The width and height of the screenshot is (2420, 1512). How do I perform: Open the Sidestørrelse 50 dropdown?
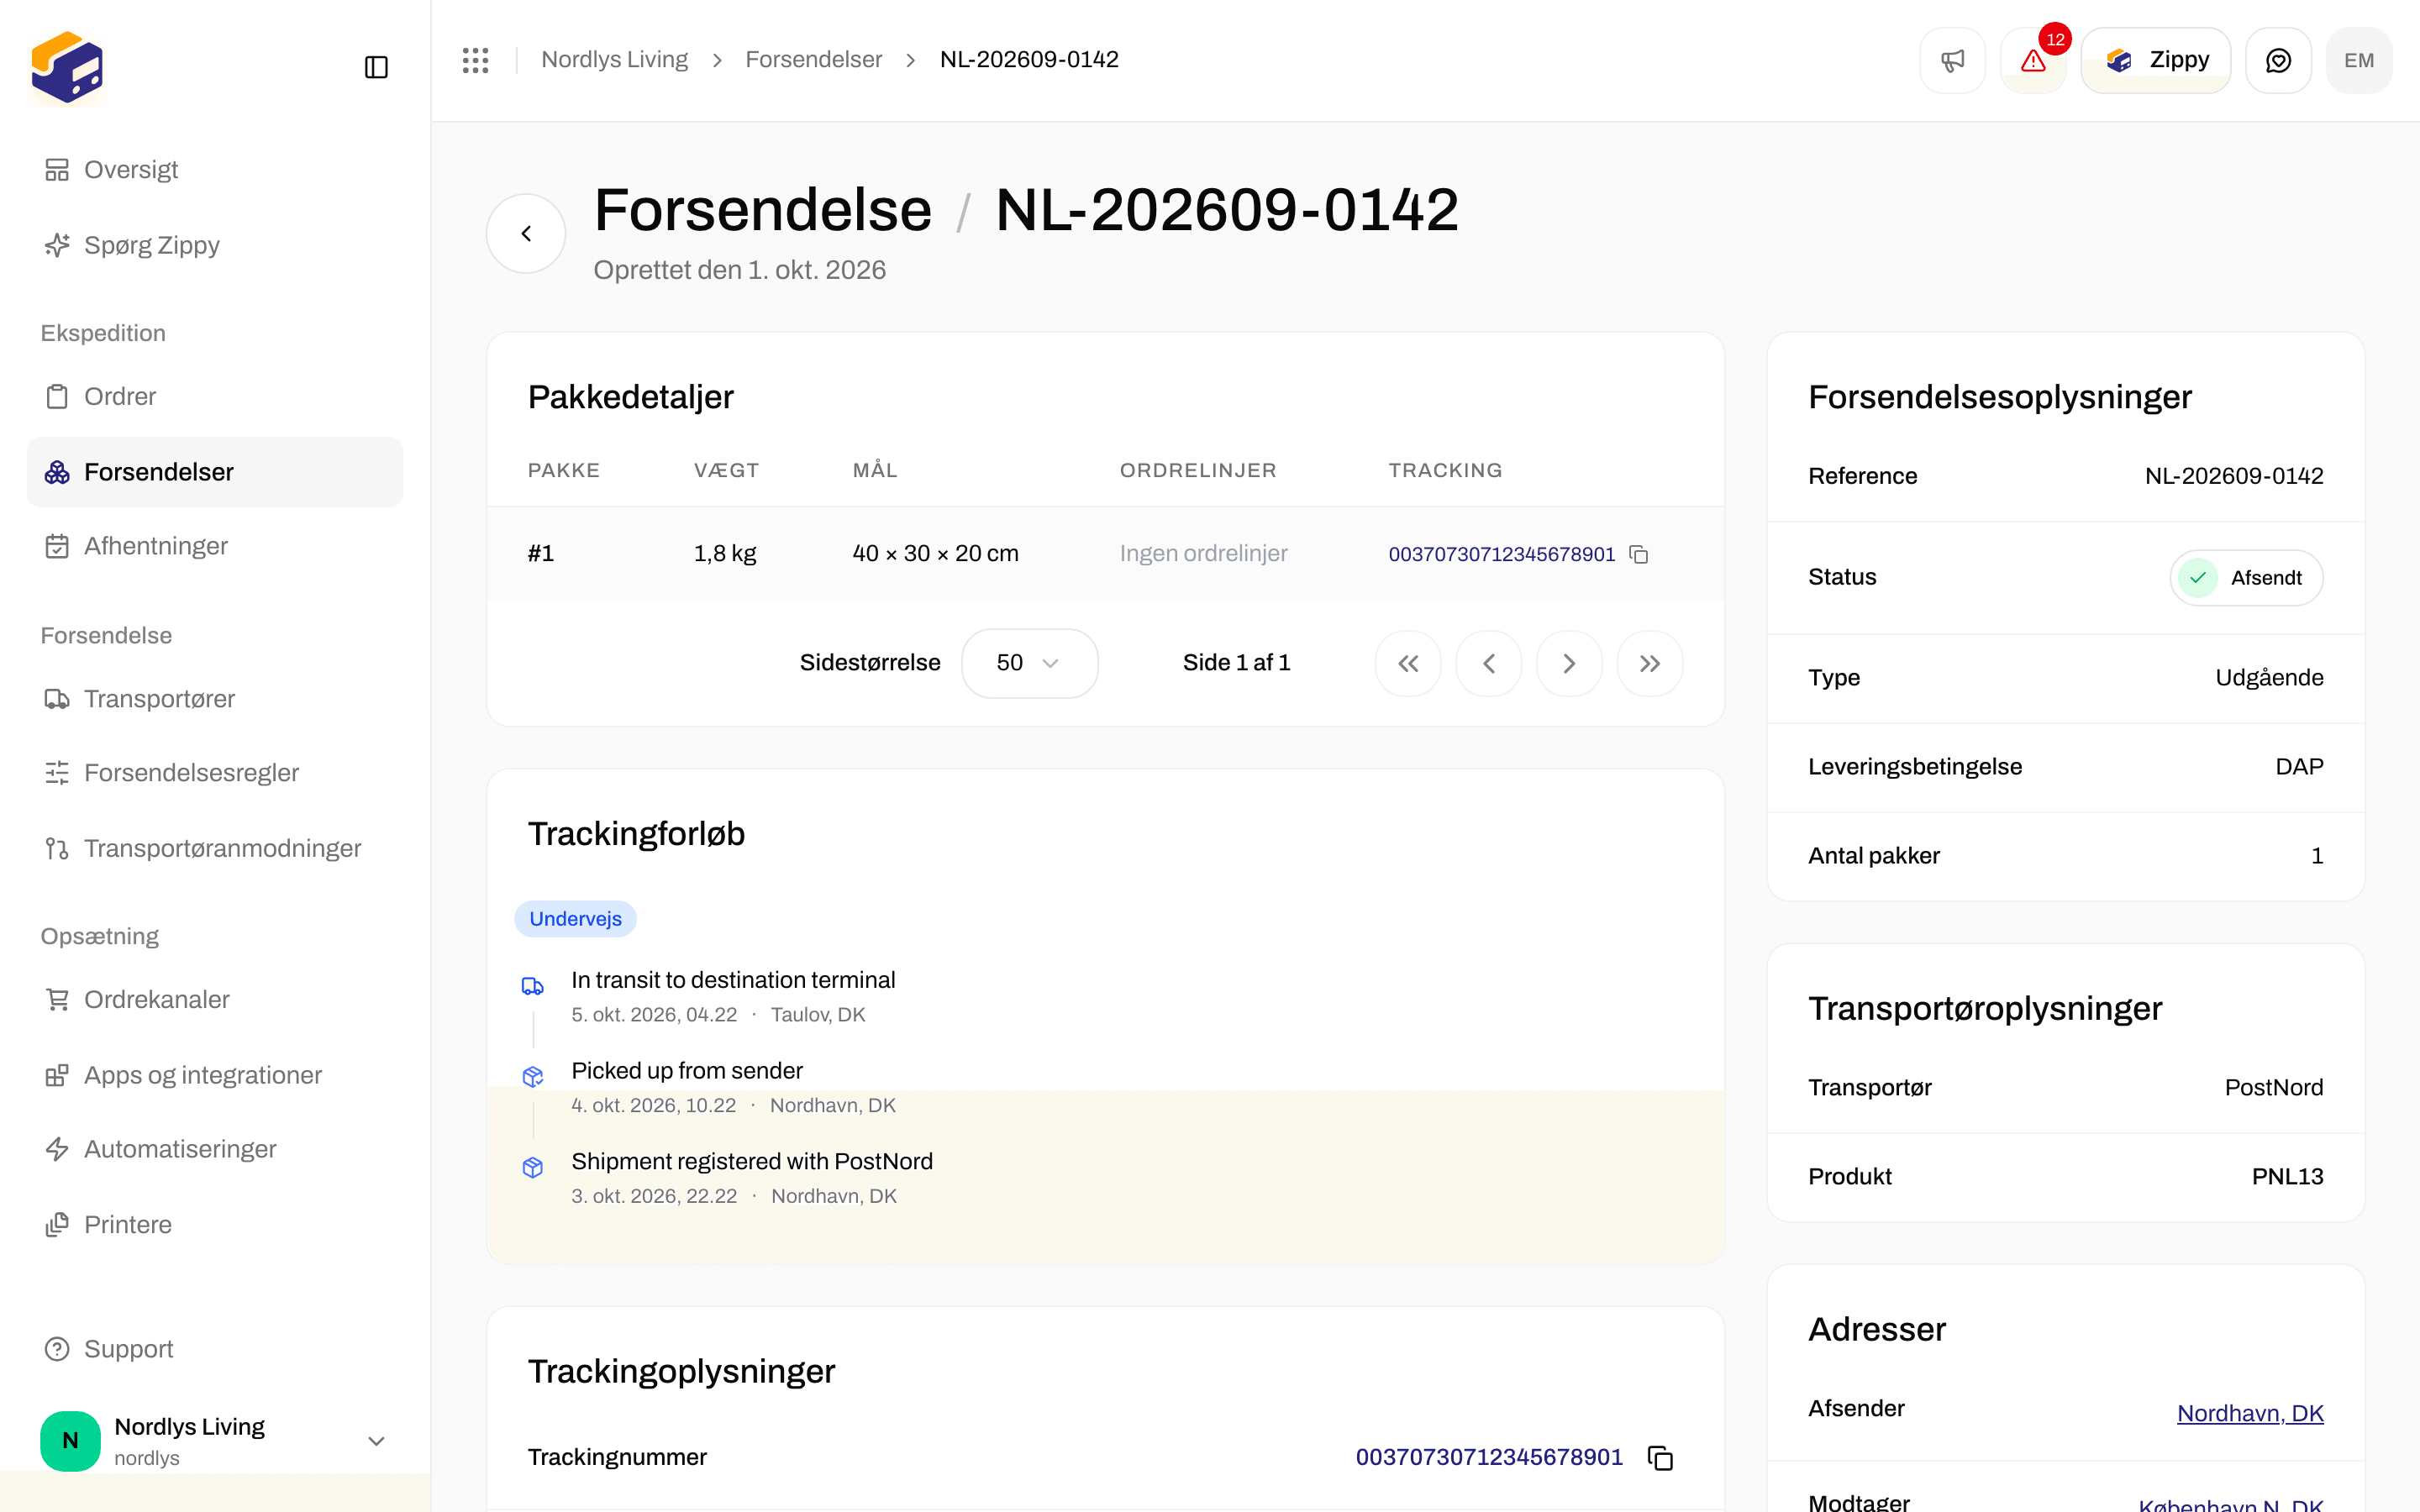click(1029, 663)
